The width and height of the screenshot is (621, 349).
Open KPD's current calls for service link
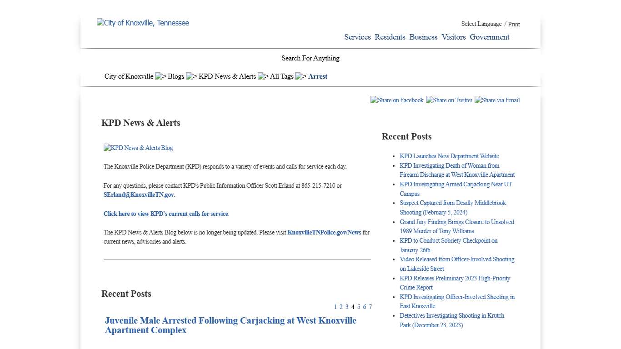166,214
